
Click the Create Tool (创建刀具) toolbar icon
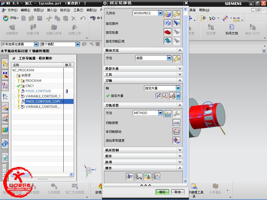tap(33, 30)
